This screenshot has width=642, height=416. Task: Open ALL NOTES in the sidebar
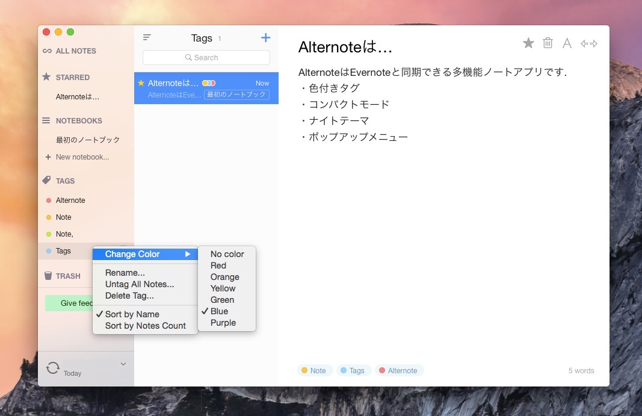point(76,51)
